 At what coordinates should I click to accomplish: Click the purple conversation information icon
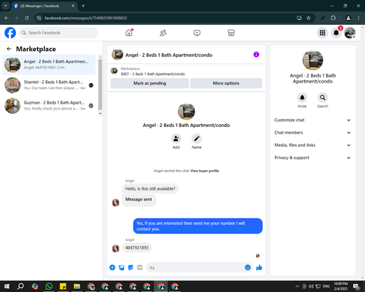tap(256, 55)
